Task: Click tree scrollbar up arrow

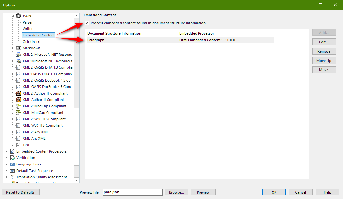Action: pyautogui.click(x=76, y=16)
